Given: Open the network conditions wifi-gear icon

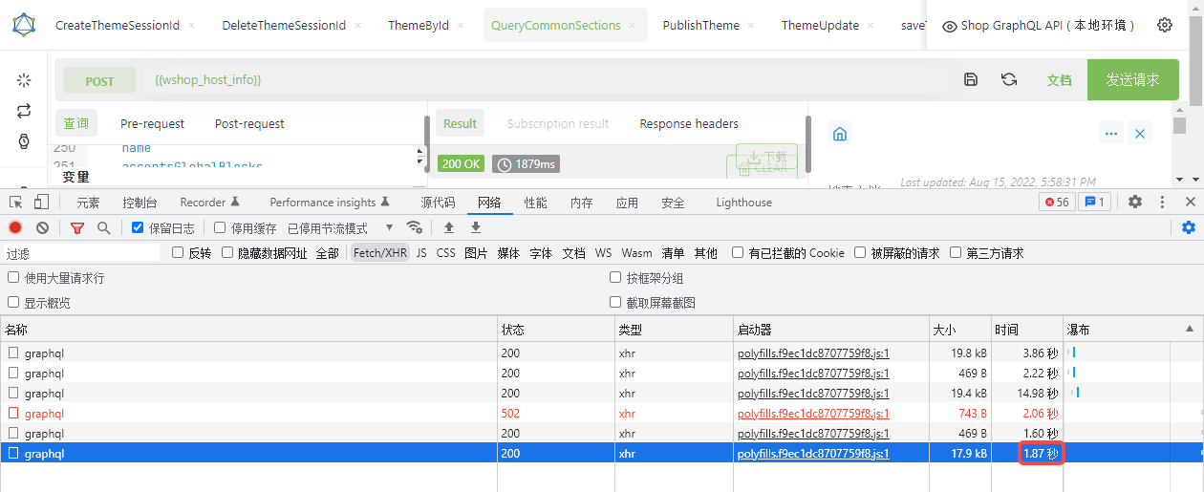Looking at the screenshot, I should (x=414, y=227).
